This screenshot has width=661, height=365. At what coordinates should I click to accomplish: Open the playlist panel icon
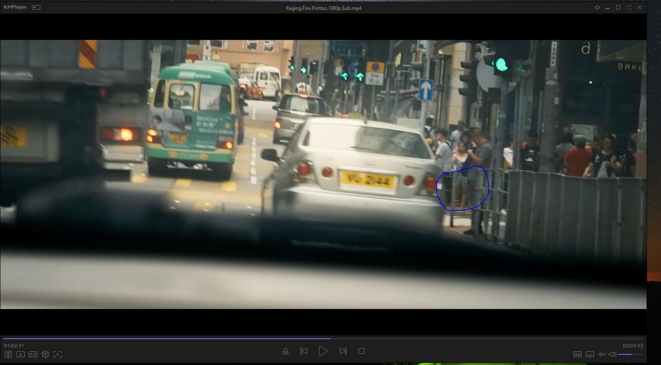[x=8, y=354]
